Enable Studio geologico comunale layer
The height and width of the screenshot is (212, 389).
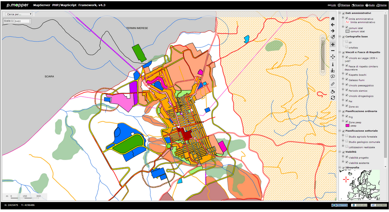[346, 141]
